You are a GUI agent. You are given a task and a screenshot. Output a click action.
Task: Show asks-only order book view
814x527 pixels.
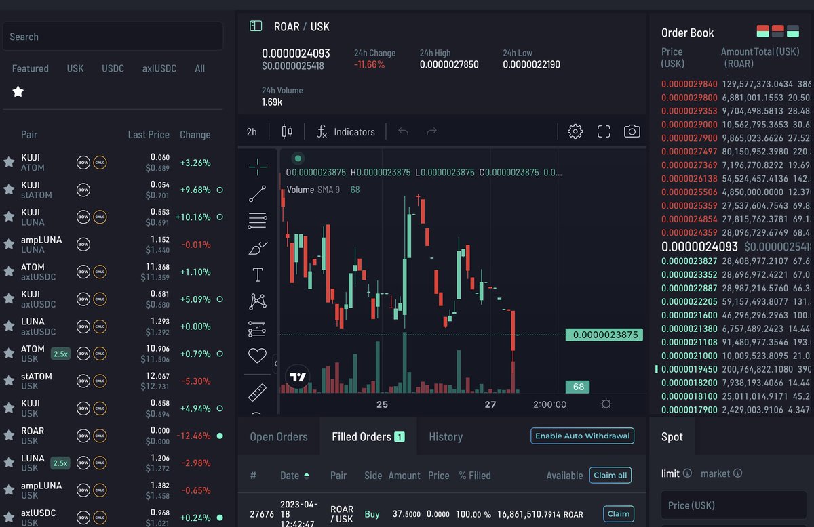[778, 31]
